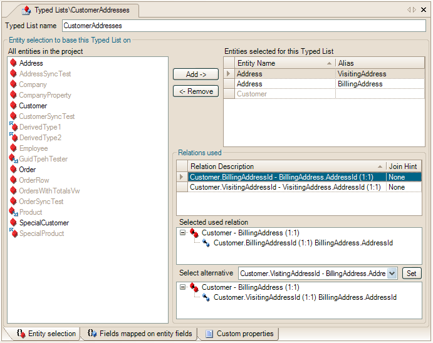Collapse the Selected used relation tree node
This screenshot has width=433, height=343.
click(x=182, y=233)
